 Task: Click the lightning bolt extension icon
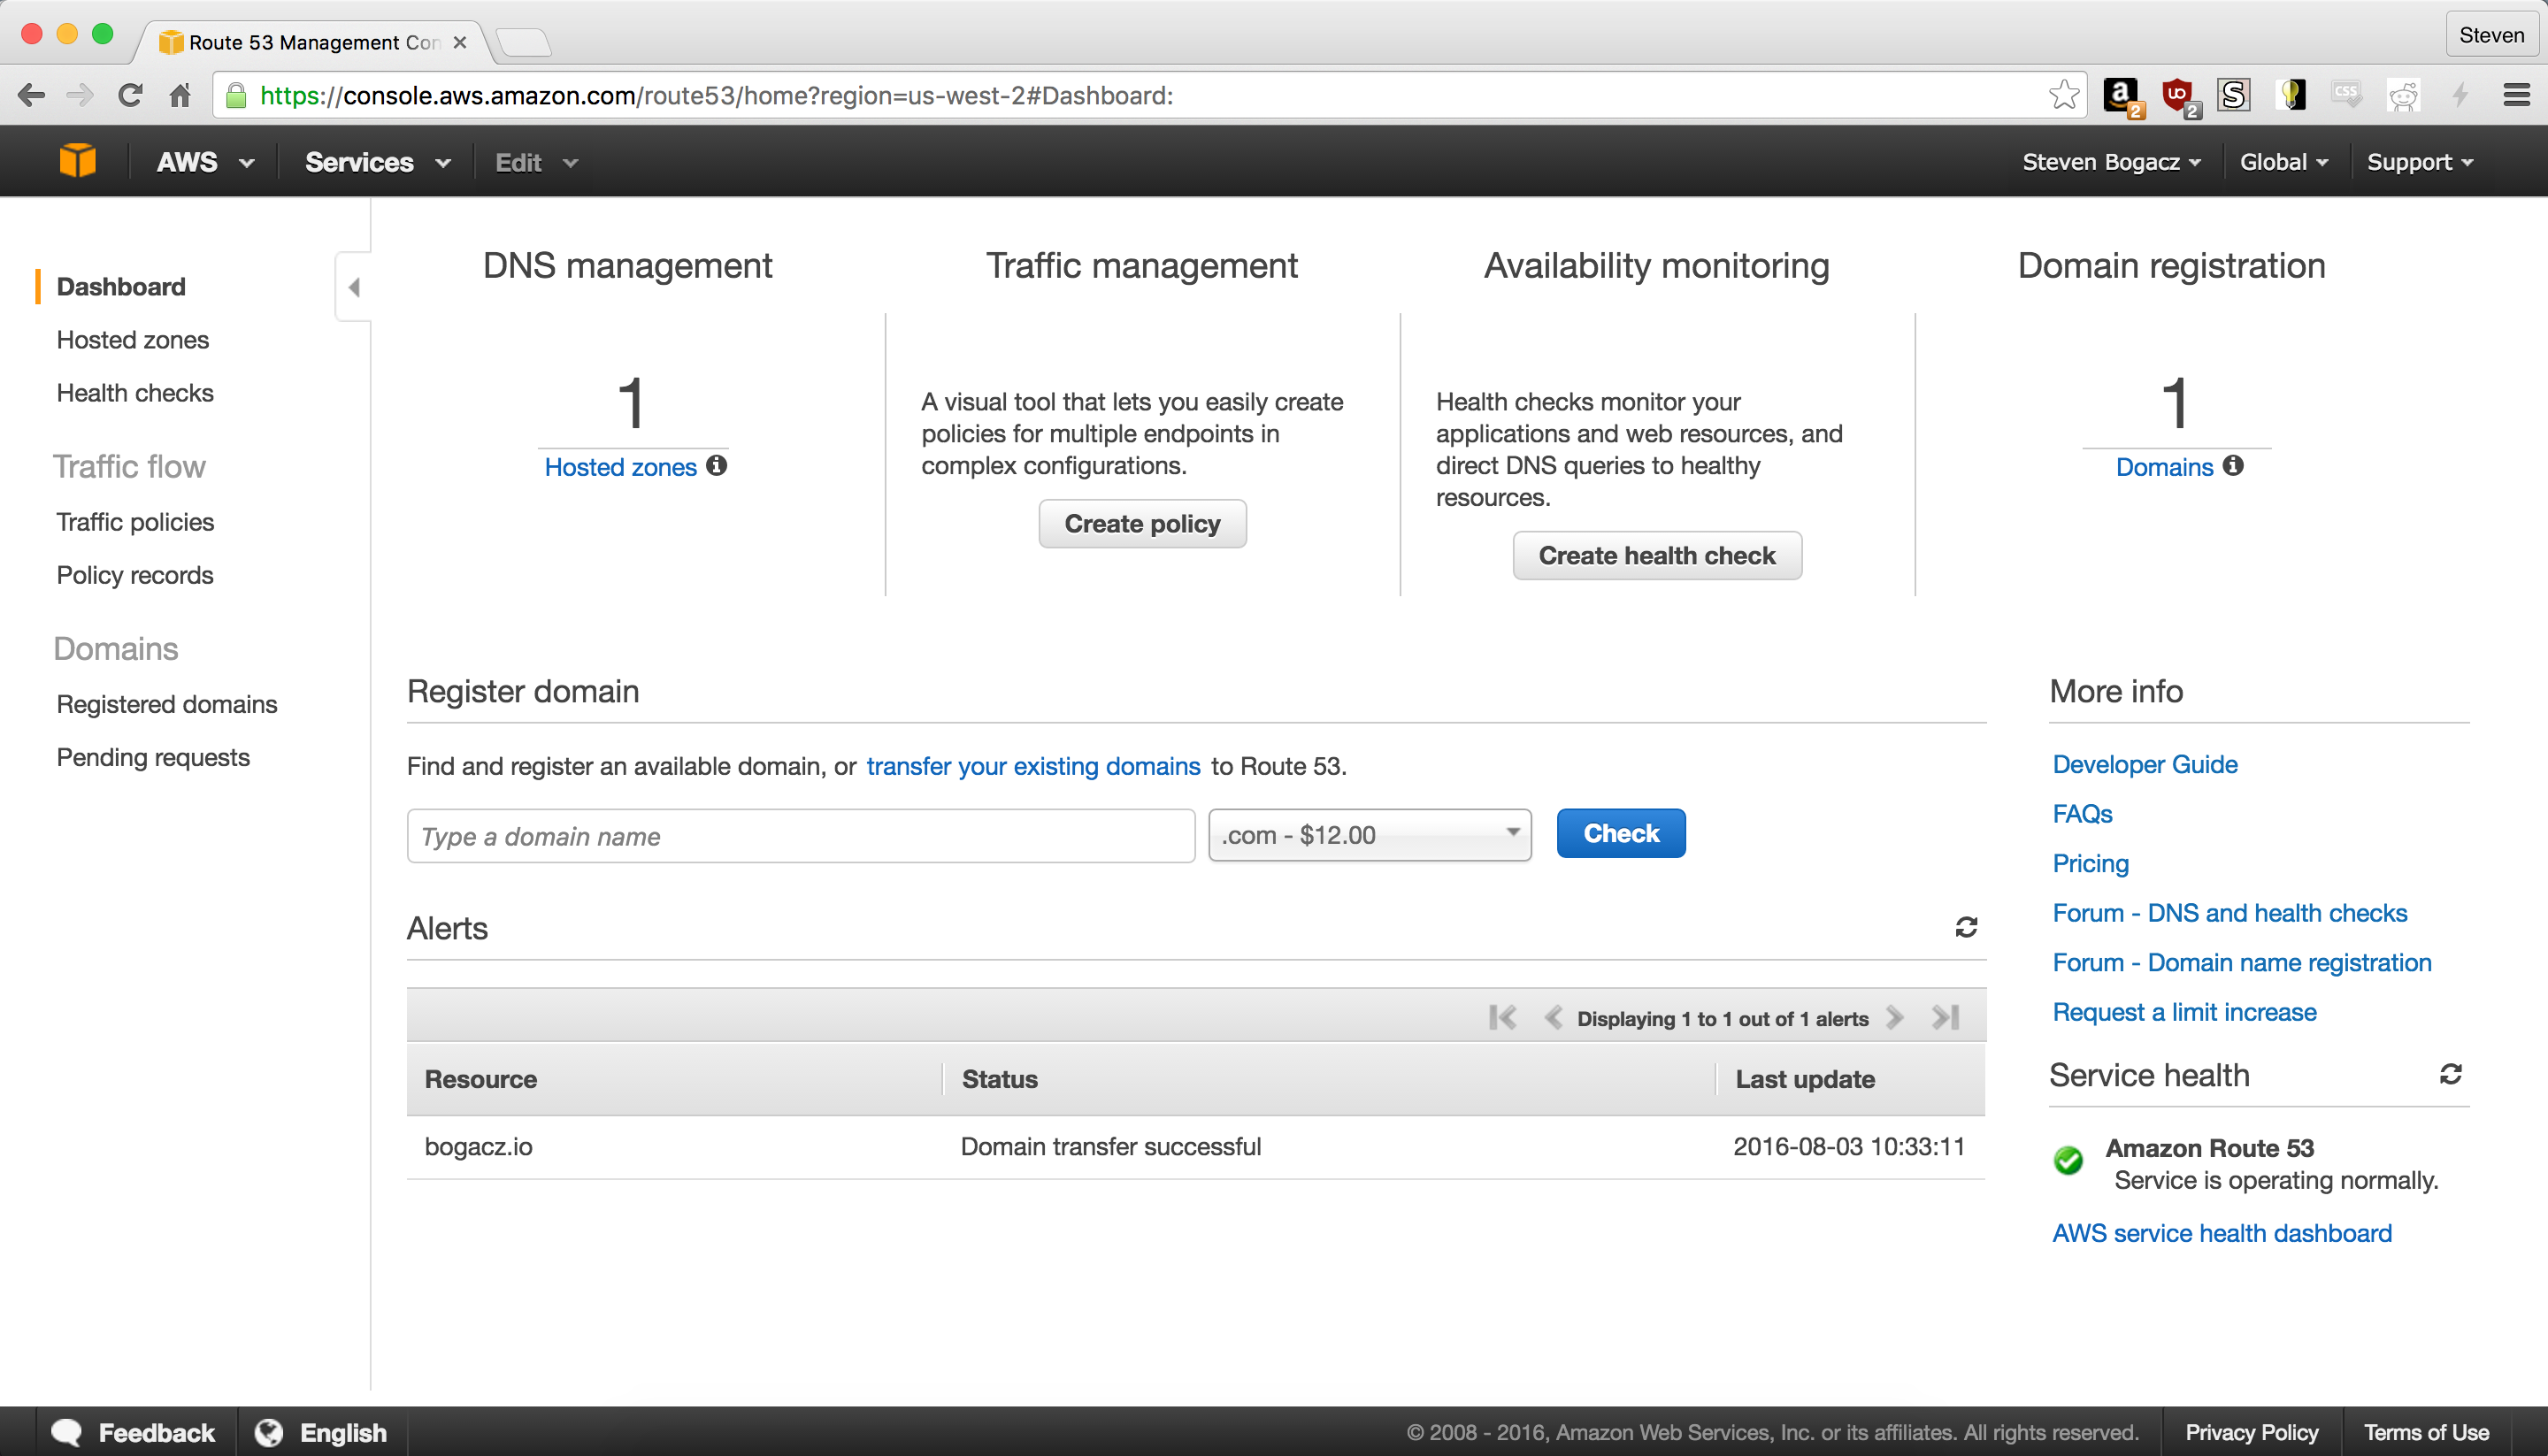pyautogui.click(x=2460, y=96)
